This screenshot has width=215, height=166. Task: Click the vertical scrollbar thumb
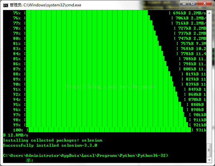(209, 150)
